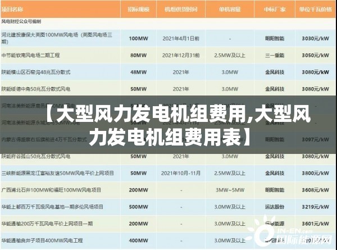The image size is (337, 250).
Task: Select the 陕能府谷孤山50兆瓦分散式风电 project name
Action: point(36,156)
